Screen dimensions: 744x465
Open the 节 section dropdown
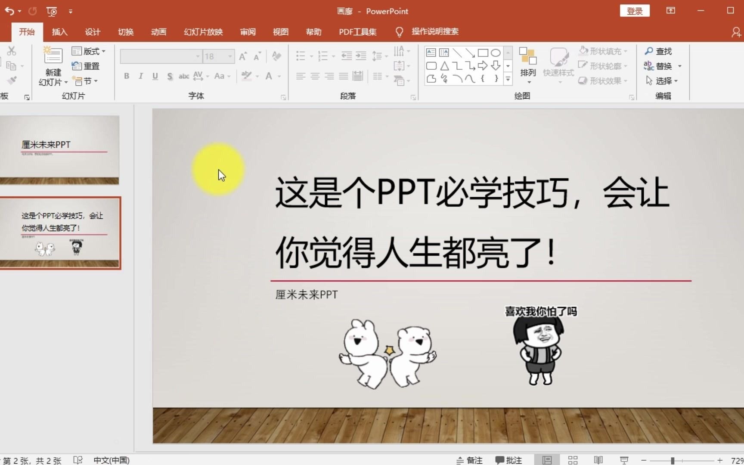85,81
